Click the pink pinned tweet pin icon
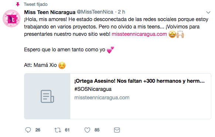The image size is (215, 137). (18, 4)
